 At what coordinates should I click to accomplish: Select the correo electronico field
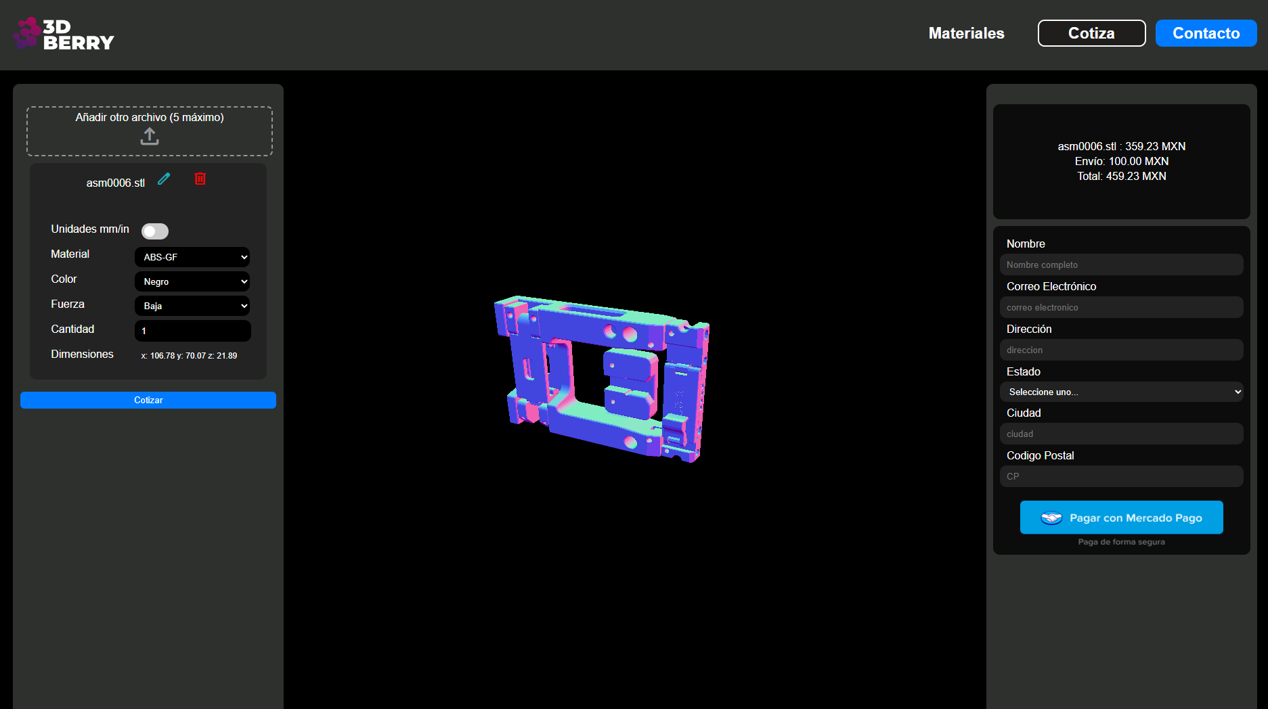(1121, 307)
